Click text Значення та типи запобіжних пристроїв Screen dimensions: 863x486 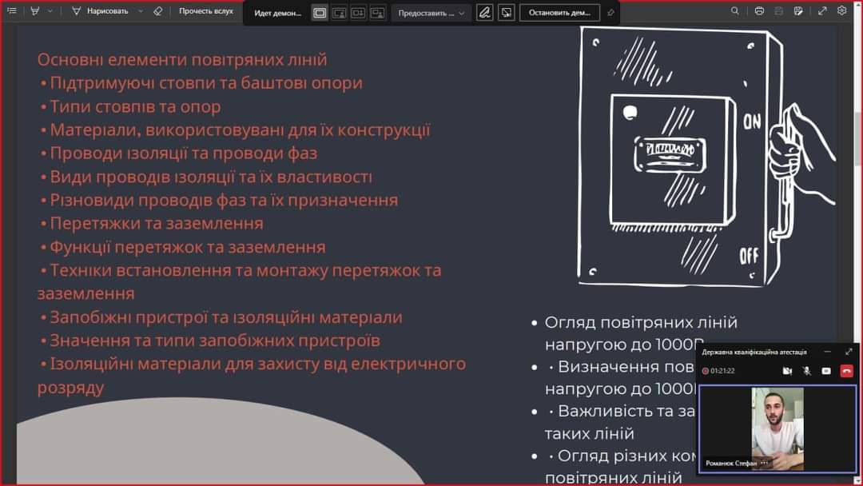tap(215, 341)
